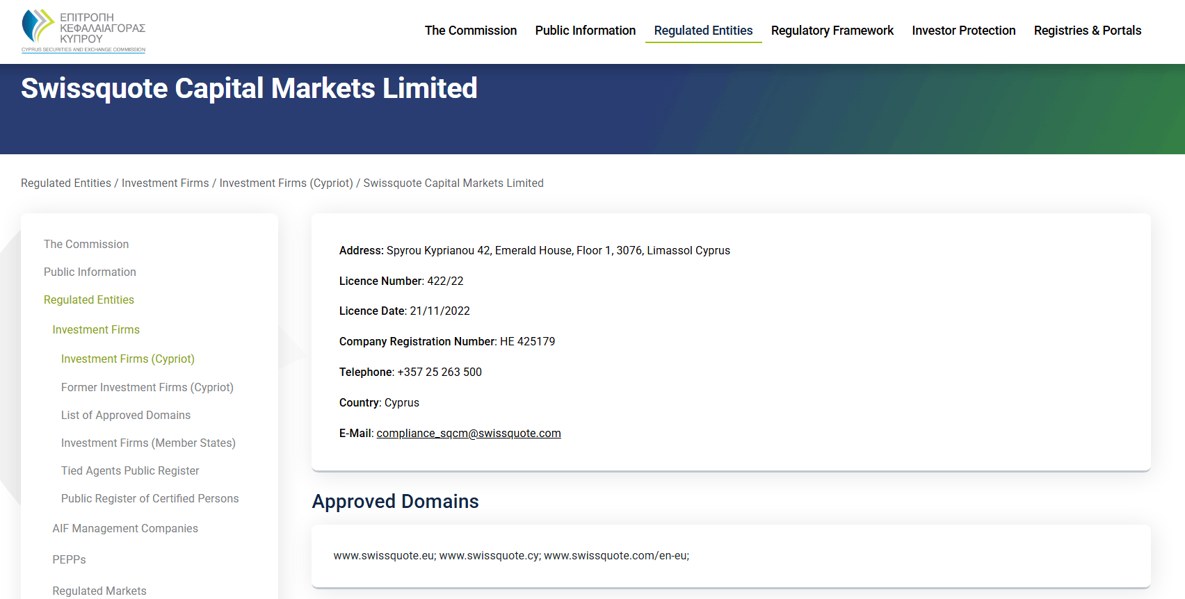The width and height of the screenshot is (1185, 599).
Task: Click Company Registration Number HE 425179
Action: (447, 341)
